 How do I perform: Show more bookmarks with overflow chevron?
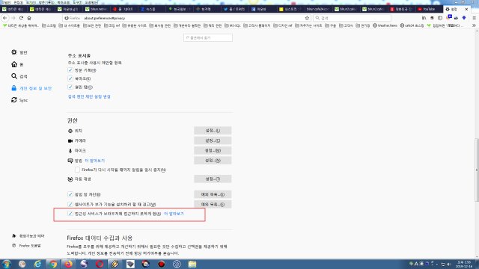tap(474, 25)
